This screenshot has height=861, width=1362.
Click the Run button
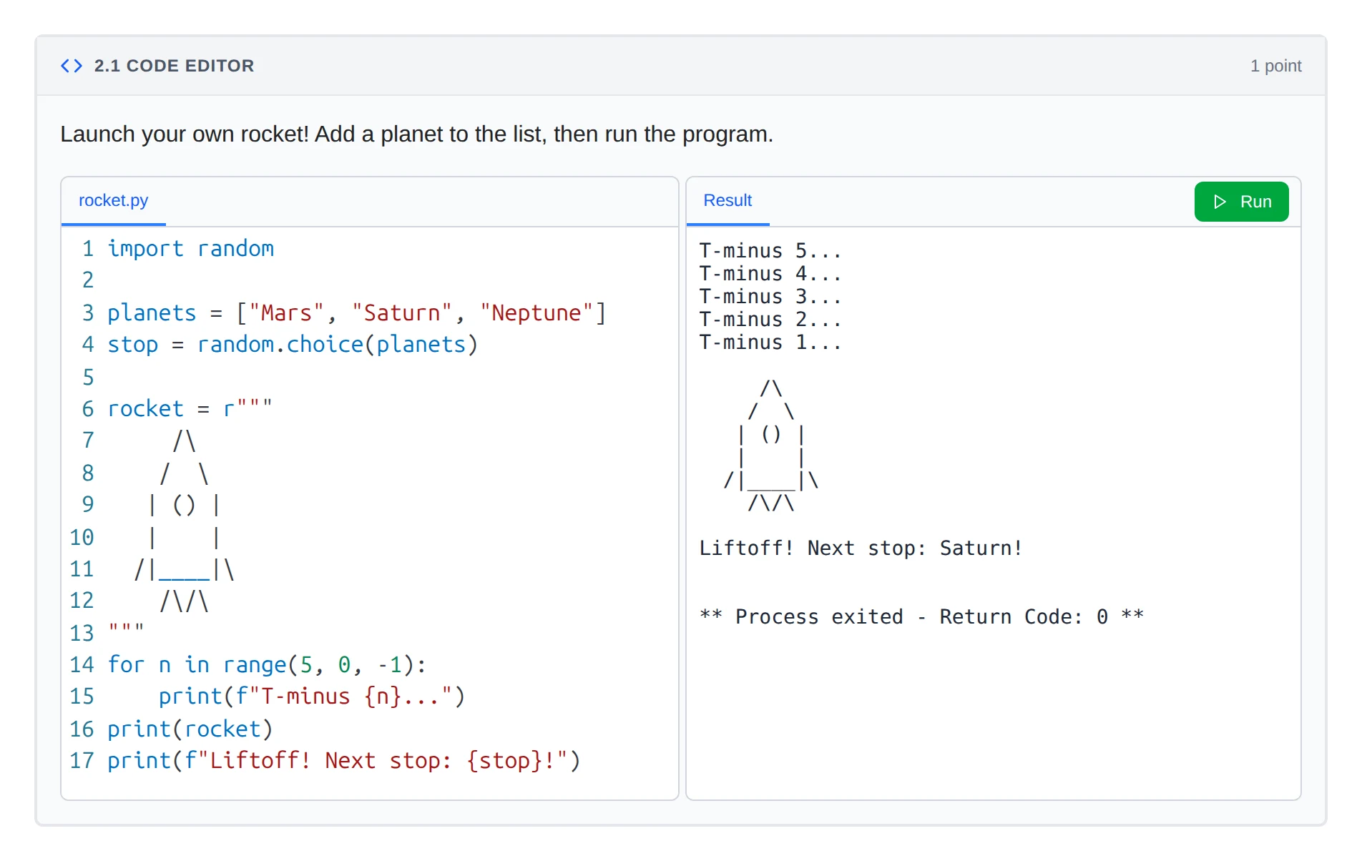point(1241,202)
